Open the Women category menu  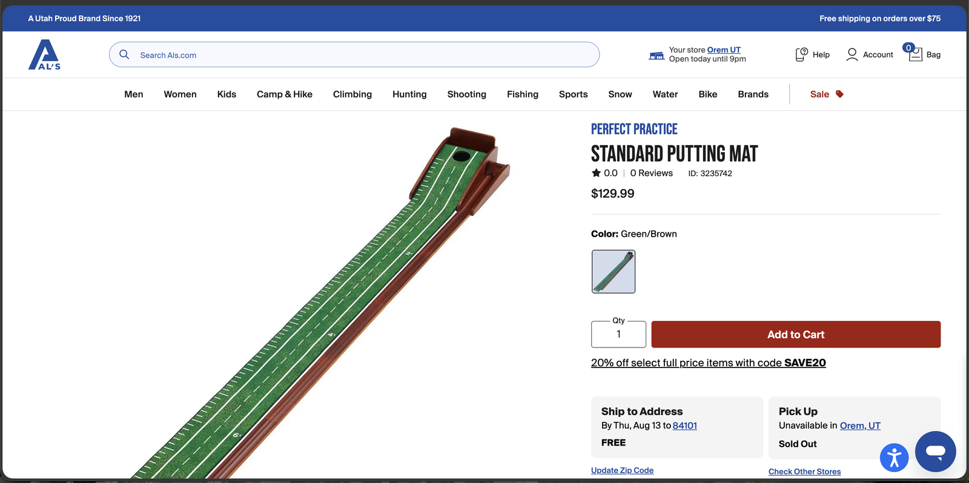point(180,94)
